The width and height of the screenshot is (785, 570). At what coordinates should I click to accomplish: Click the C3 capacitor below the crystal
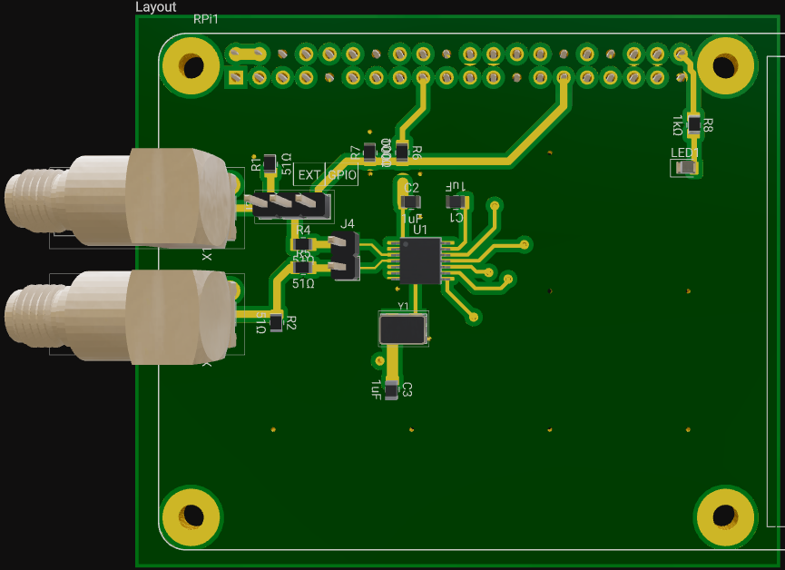point(391,390)
